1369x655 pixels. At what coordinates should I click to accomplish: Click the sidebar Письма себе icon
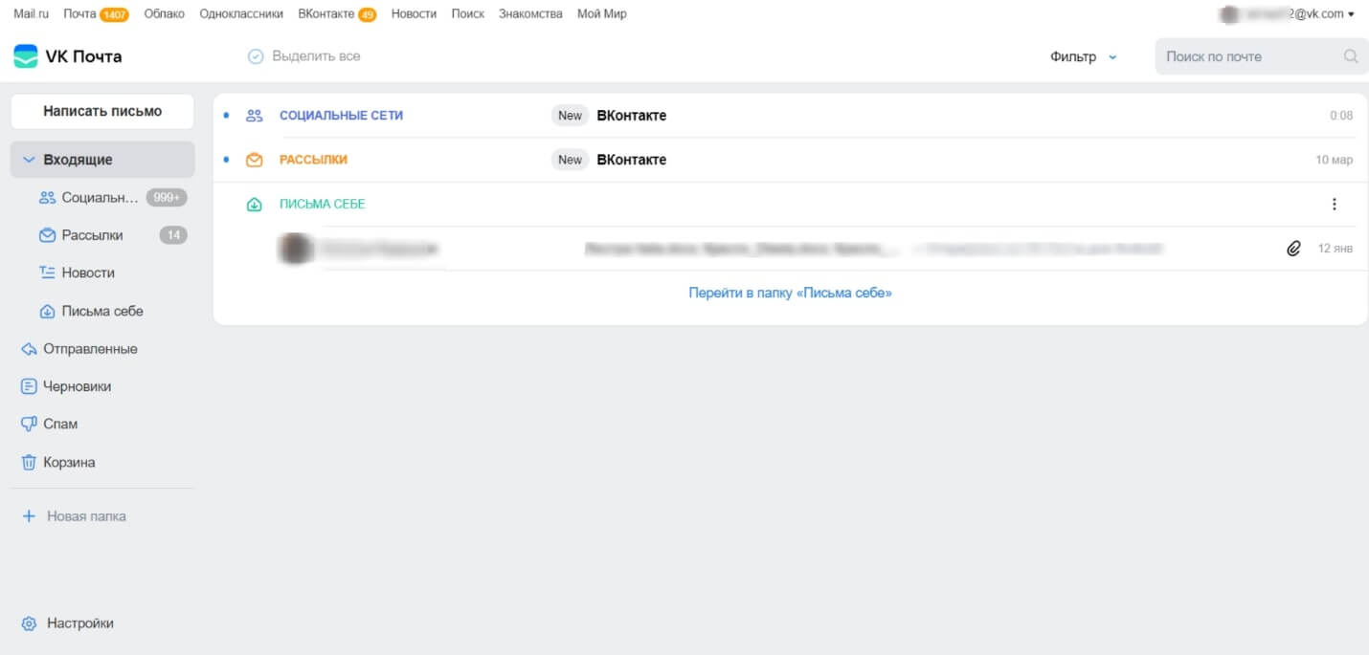[x=47, y=311]
